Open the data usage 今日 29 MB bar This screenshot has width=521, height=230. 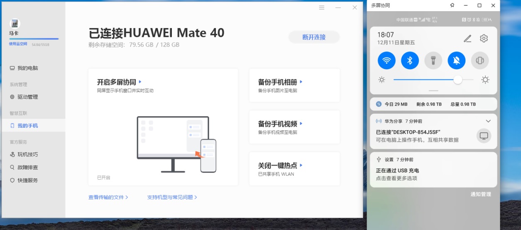click(x=433, y=104)
